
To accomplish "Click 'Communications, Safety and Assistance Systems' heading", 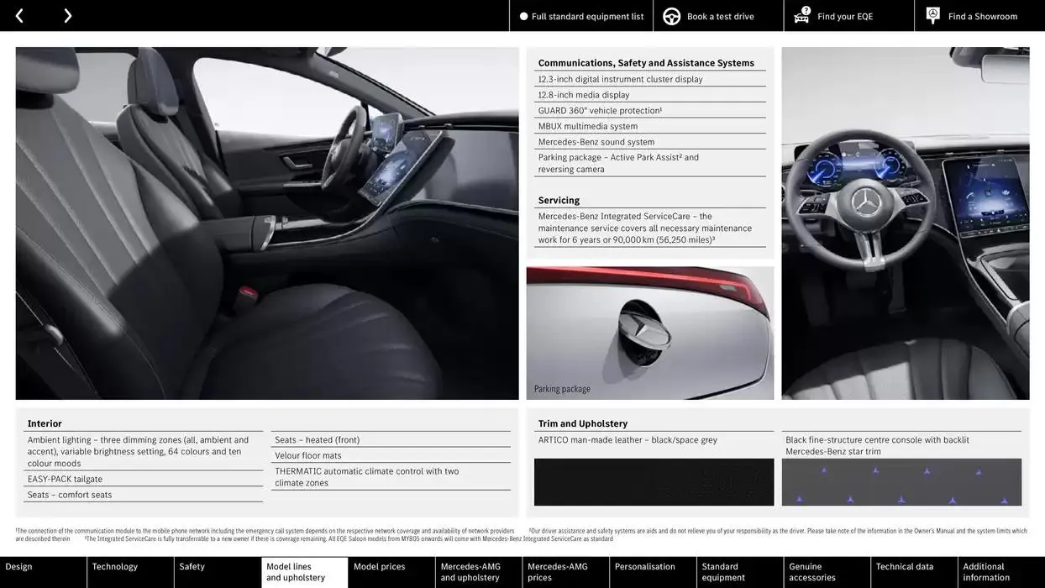I will (646, 63).
